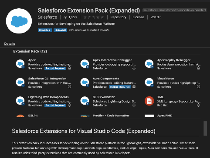Click the Apex PMD title
Screen dimensions: 210x158
[165, 115]
